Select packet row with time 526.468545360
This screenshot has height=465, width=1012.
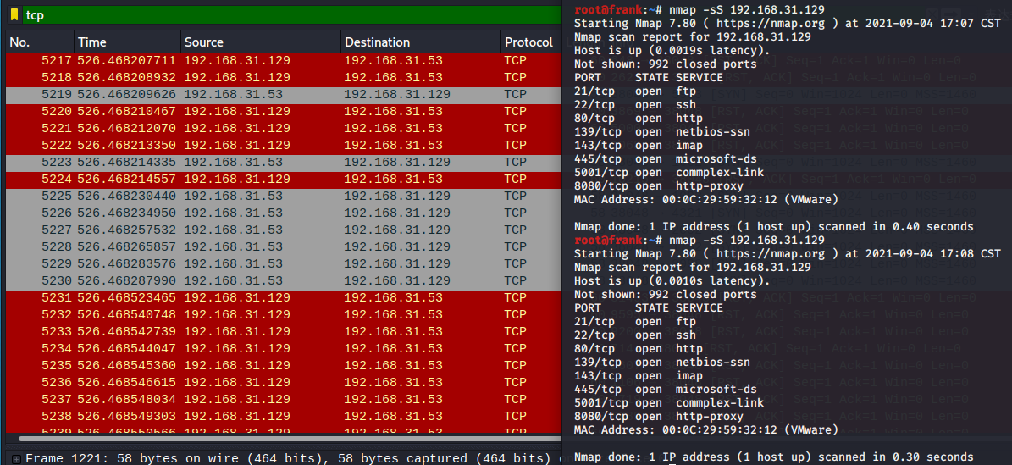point(284,366)
